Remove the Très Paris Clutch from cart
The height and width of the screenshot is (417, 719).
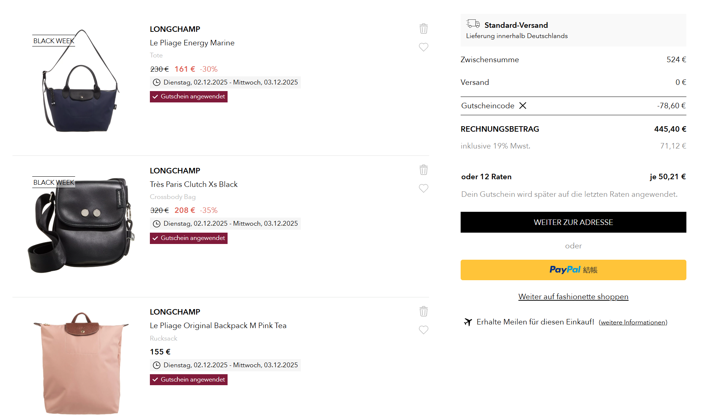pyautogui.click(x=423, y=170)
